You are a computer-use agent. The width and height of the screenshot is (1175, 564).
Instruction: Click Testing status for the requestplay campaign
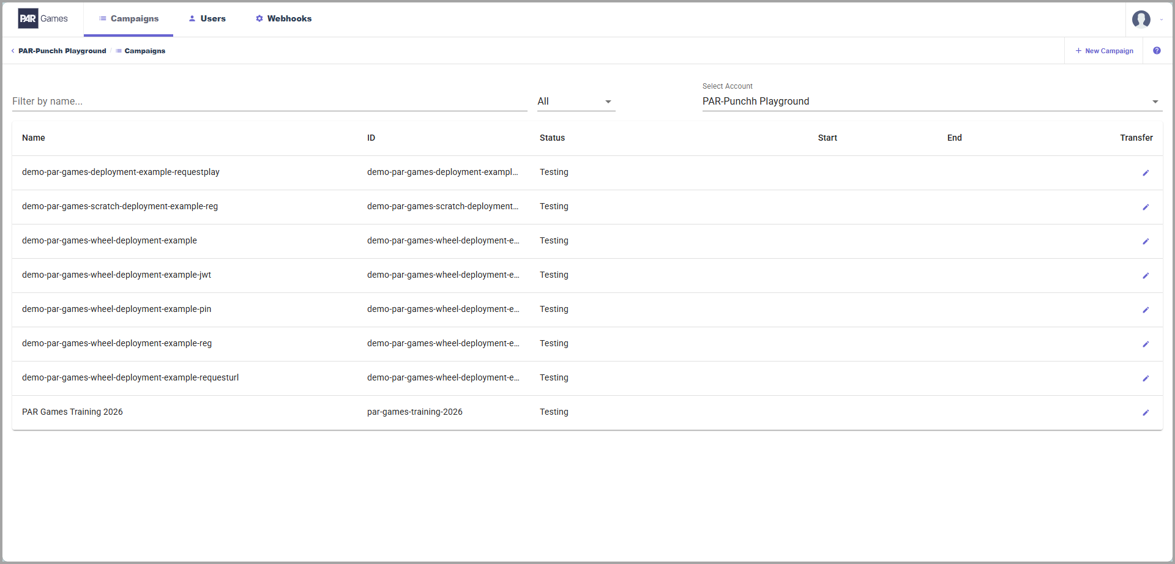pyautogui.click(x=554, y=172)
